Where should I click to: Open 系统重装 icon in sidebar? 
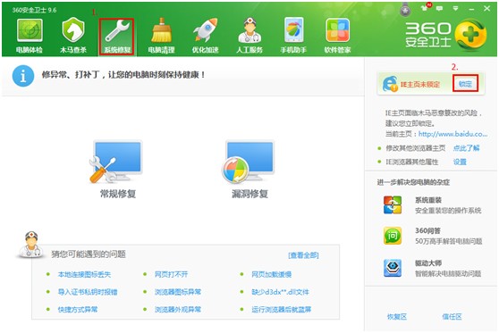[x=393, y=205]
